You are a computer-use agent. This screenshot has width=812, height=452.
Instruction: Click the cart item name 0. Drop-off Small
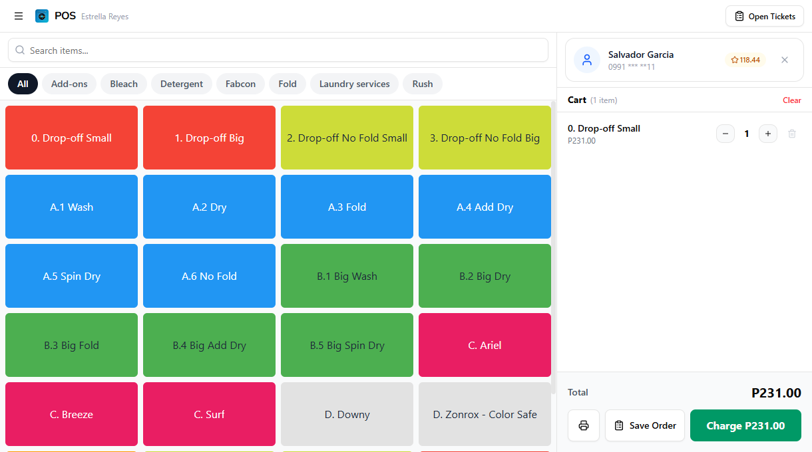tap(604, 128)
